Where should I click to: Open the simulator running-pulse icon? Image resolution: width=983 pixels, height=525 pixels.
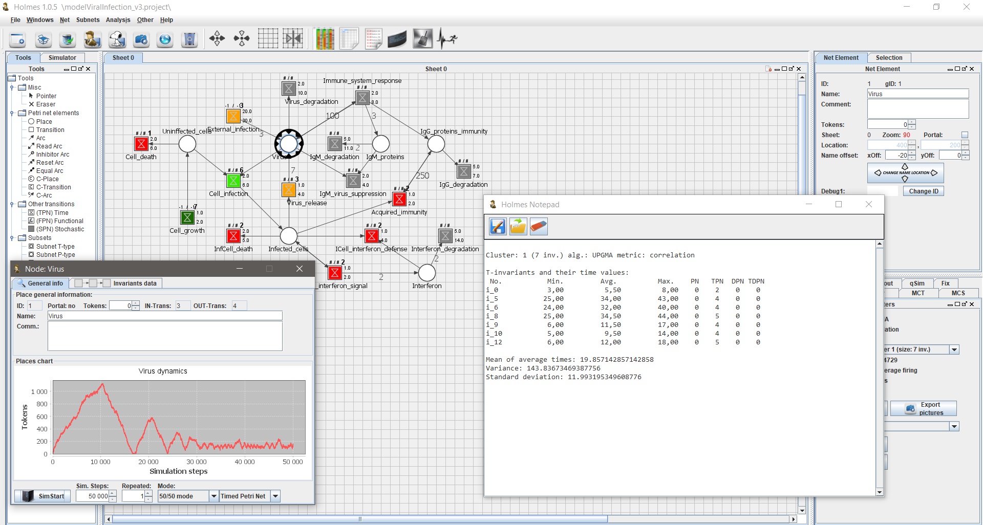pos(447,39)
